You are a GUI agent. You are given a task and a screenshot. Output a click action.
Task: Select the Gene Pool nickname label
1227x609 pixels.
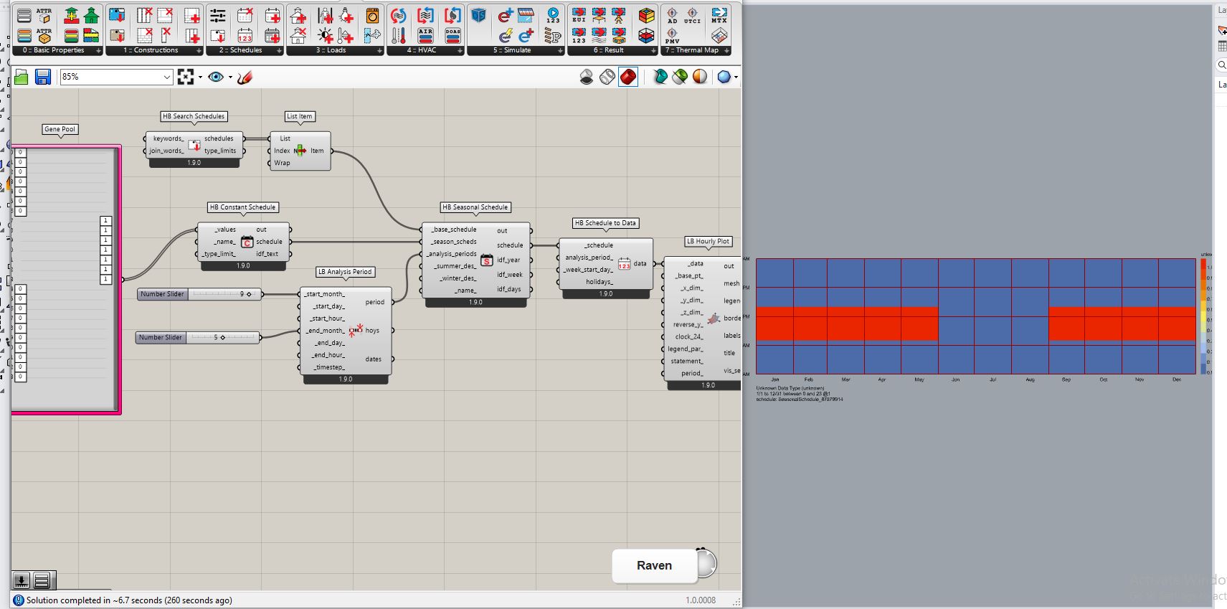pos(60,129)
